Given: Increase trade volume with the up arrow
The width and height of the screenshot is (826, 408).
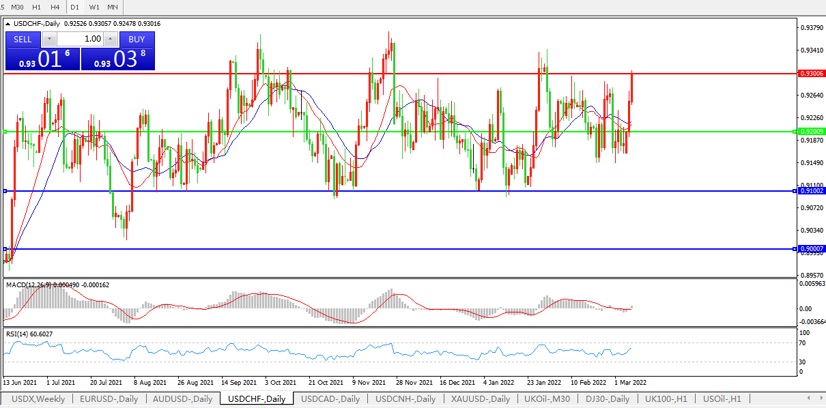Looking at the screenshot, I should pos(111,39).
